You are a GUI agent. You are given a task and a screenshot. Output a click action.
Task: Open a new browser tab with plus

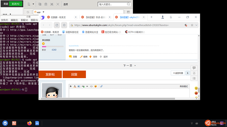pyautogui.click(x=151, y=17)
